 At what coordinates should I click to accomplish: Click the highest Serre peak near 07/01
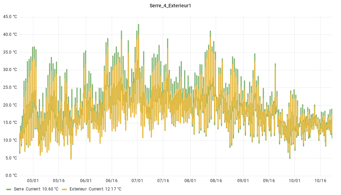pos(138,25)
